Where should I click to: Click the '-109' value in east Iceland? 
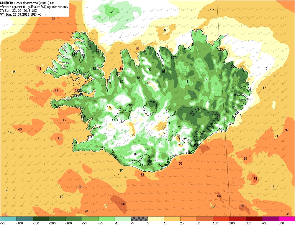point(231,67)
